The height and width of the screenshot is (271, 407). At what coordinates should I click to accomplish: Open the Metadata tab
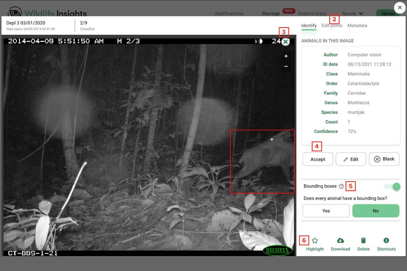[357, 25]
